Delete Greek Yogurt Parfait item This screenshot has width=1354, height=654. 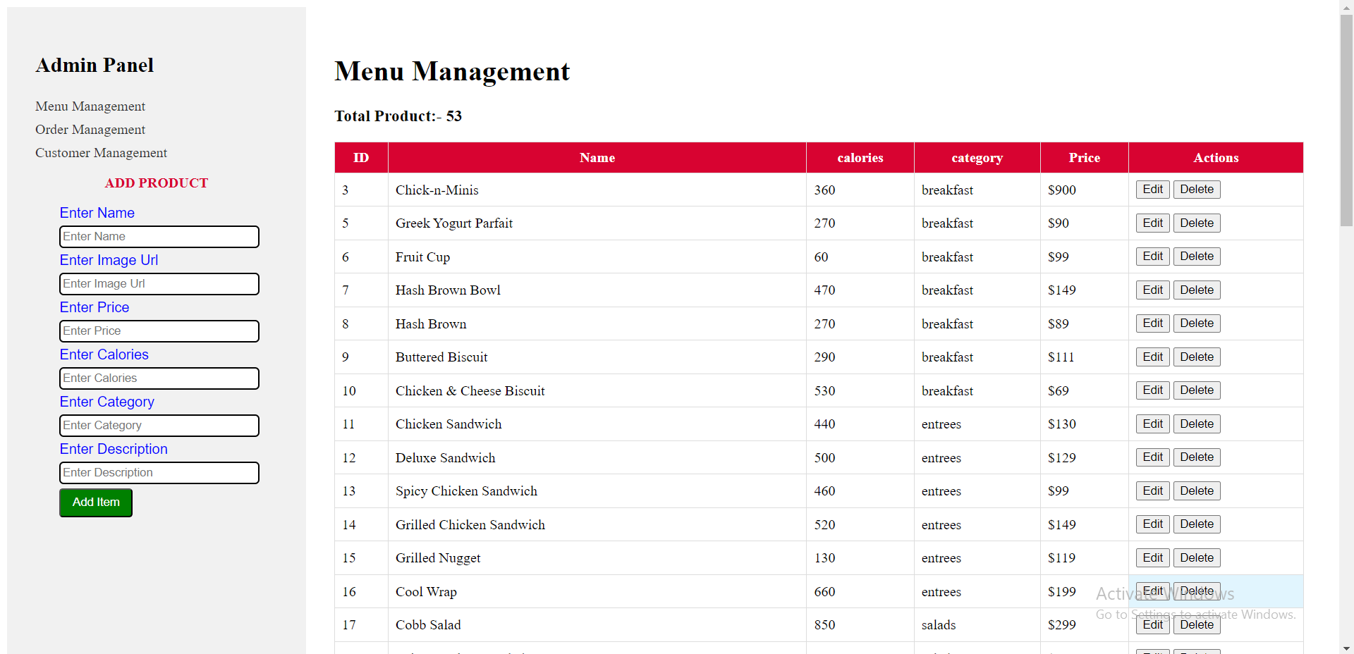coord(1197,223)
